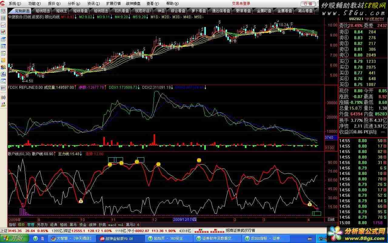Select 抄底 indicator template
This screenshot has height=243, width=388.
tap(102, 225)
